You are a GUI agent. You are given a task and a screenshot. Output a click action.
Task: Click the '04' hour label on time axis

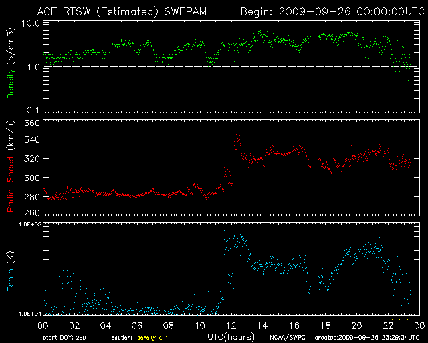click(x=106, y=326)
